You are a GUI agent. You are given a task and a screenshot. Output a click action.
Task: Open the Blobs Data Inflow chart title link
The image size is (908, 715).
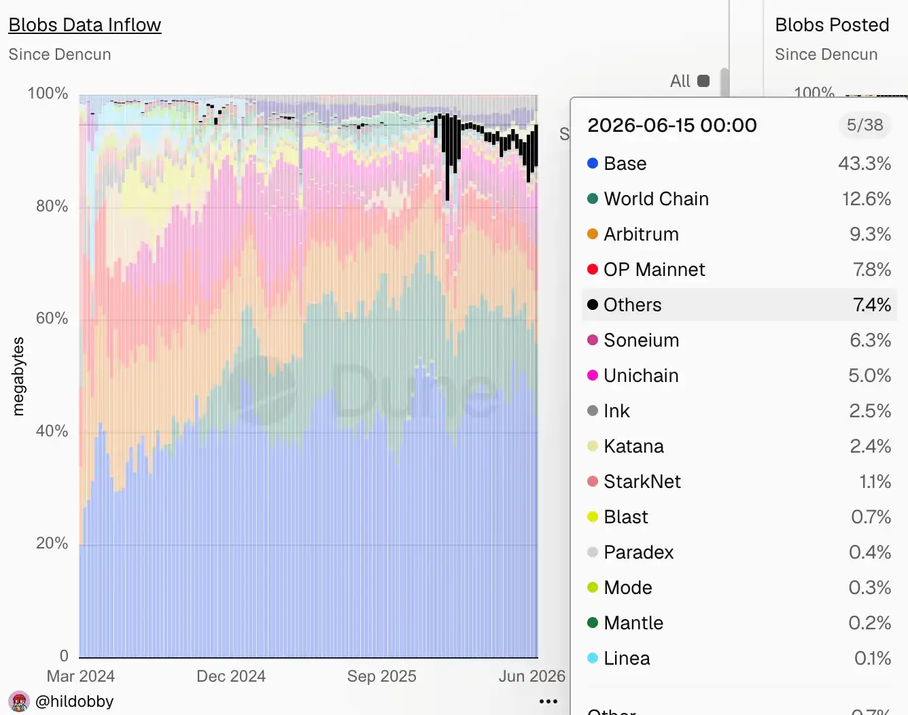pos(85,25)
